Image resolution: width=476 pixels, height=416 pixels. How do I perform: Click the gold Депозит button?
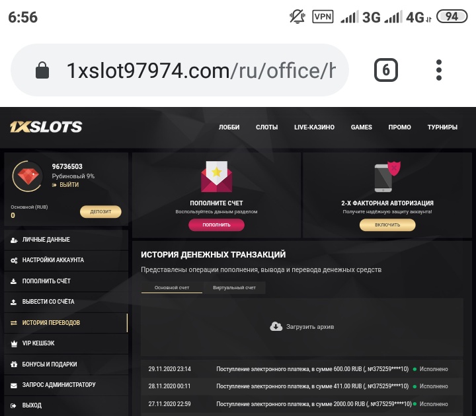coord(100,212)
